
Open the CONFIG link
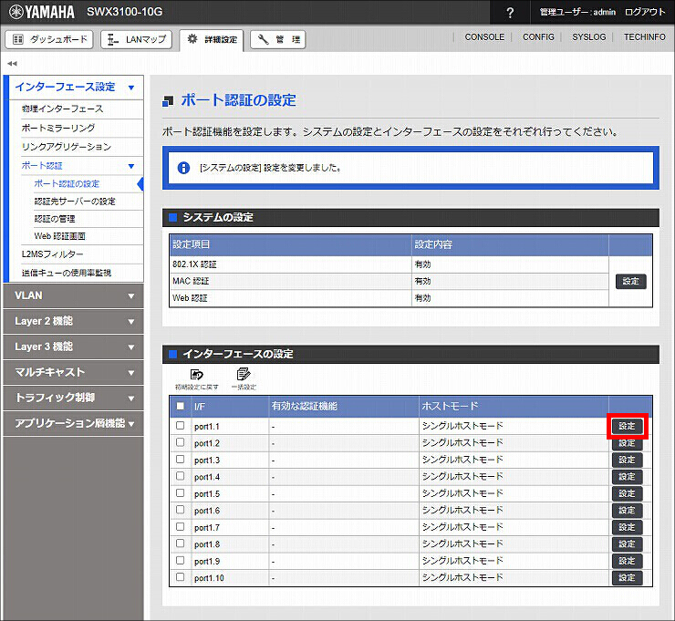(538, 37)
